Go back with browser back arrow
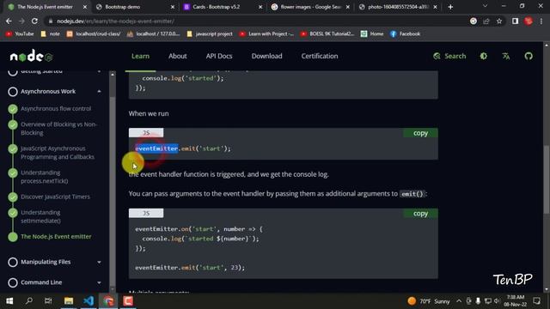550x309 pixels. (x=9, y=21)
